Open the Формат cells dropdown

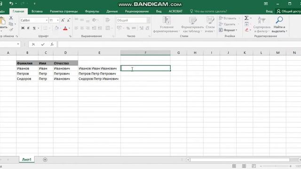[x=228, y=30]
